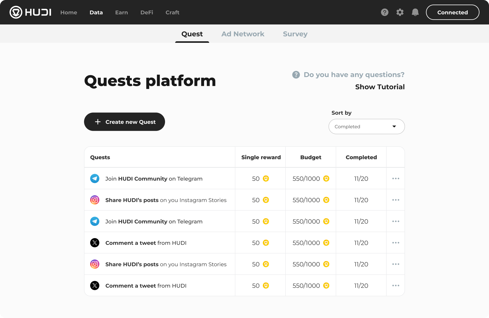Click Show Tutorial link
489x318 pixels.
pos(380,87)
